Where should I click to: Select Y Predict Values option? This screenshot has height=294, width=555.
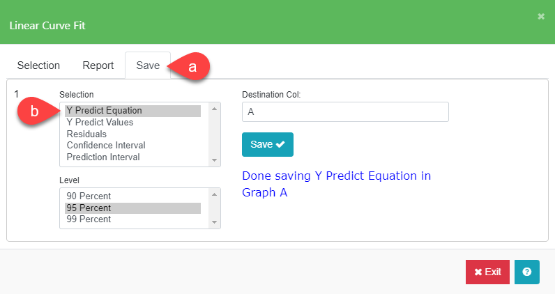tap(100, 123)
